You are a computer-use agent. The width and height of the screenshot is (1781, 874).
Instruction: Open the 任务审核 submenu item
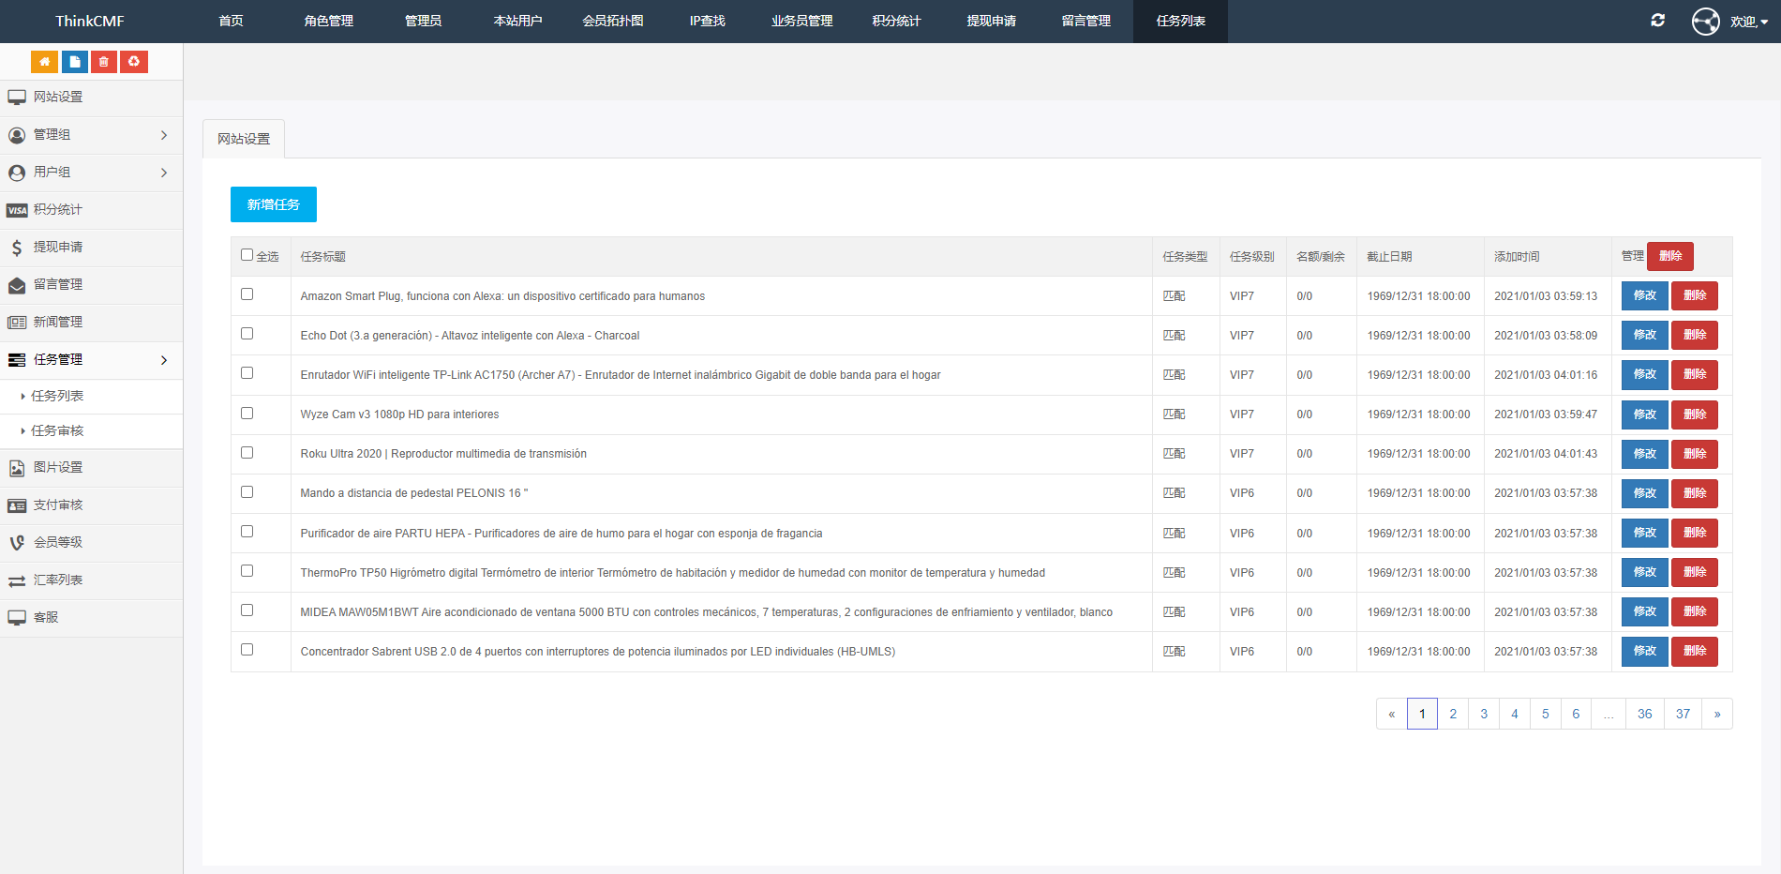57,430
